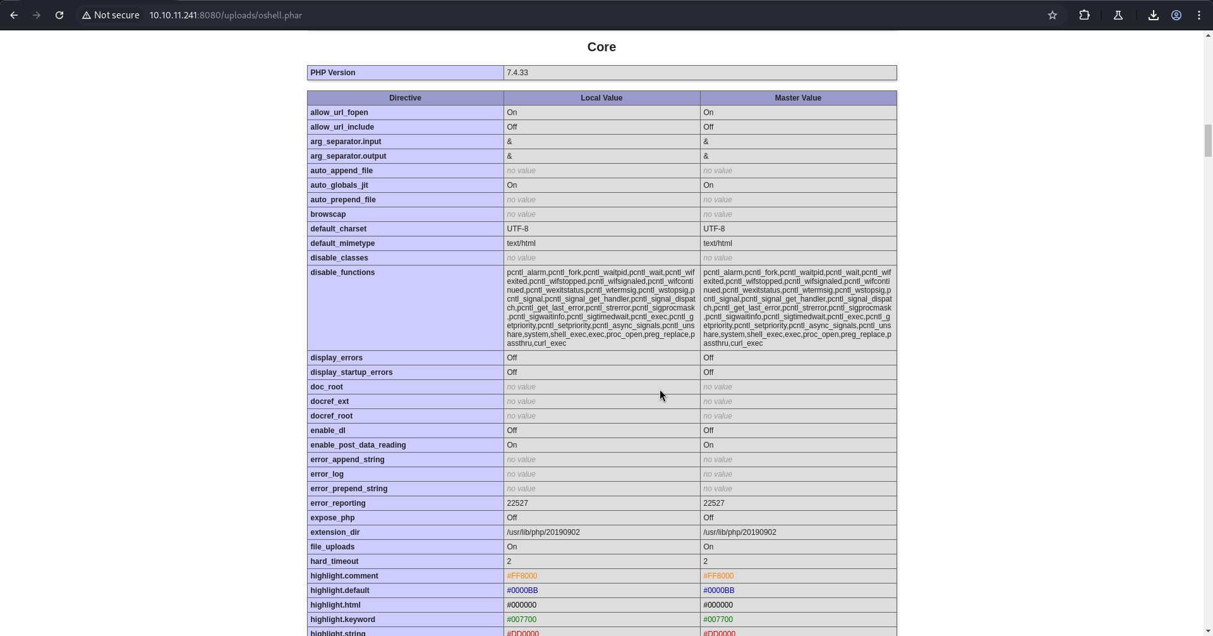The height and width of the screenshot is (636, 1213).
Task: Click the browser back arrow
Action: tap(14, 15)
